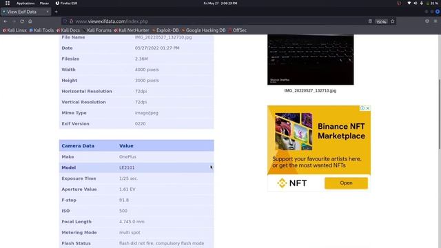Open the Applications menu

pos(25,3)
